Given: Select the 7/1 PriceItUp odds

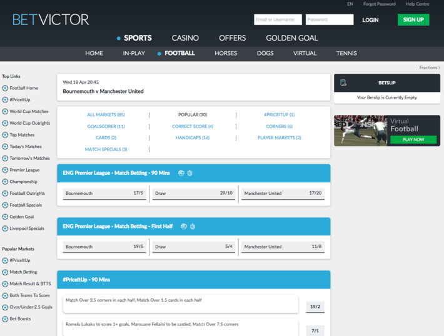Looking at the screenshot, I should (315, 330).
